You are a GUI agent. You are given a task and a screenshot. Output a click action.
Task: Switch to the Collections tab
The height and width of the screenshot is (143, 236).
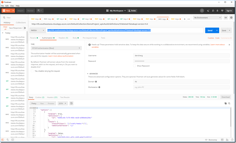(x=21, y=23)
